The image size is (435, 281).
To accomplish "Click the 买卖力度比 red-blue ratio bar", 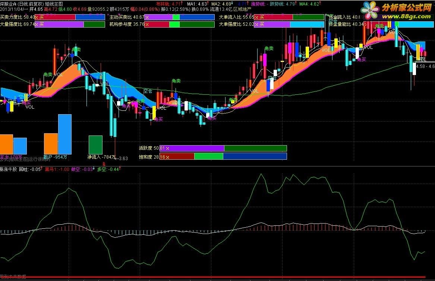I will coord(70,17).
